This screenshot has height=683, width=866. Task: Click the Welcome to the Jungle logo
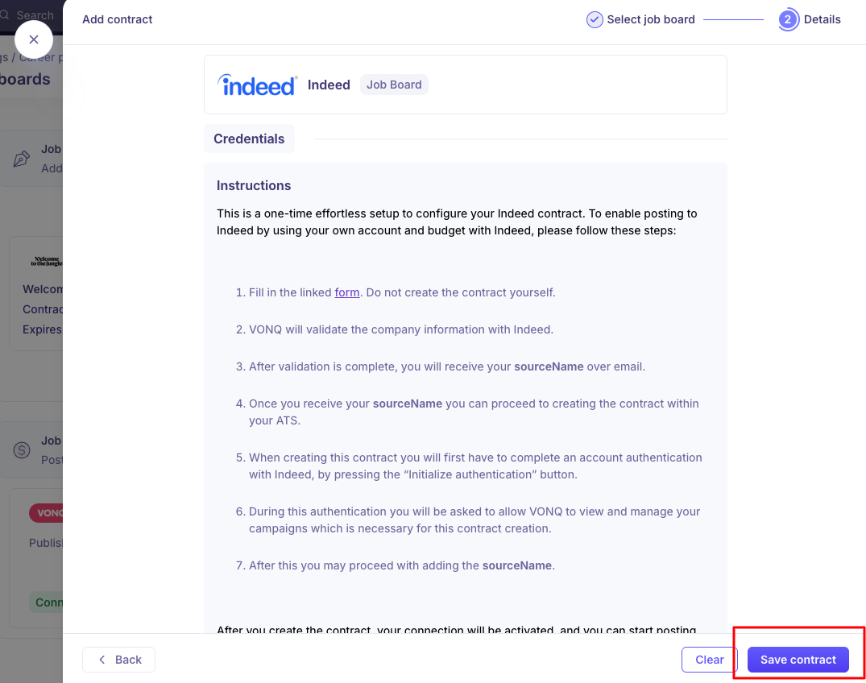pyautogui.click(x=47, y=262)
